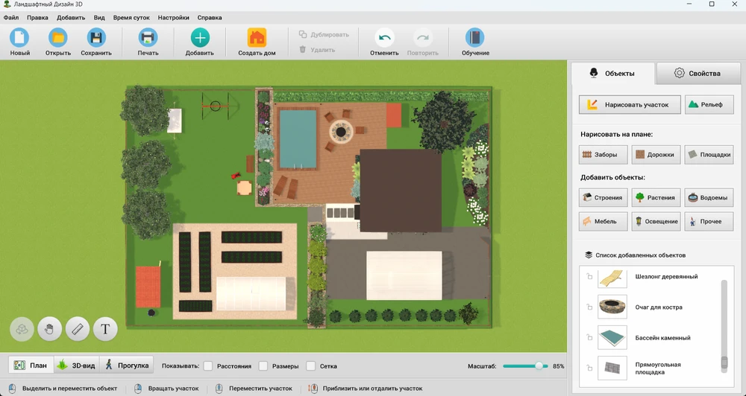Adjust the Масштаб zoom slider handle

(x=539, y=366)
